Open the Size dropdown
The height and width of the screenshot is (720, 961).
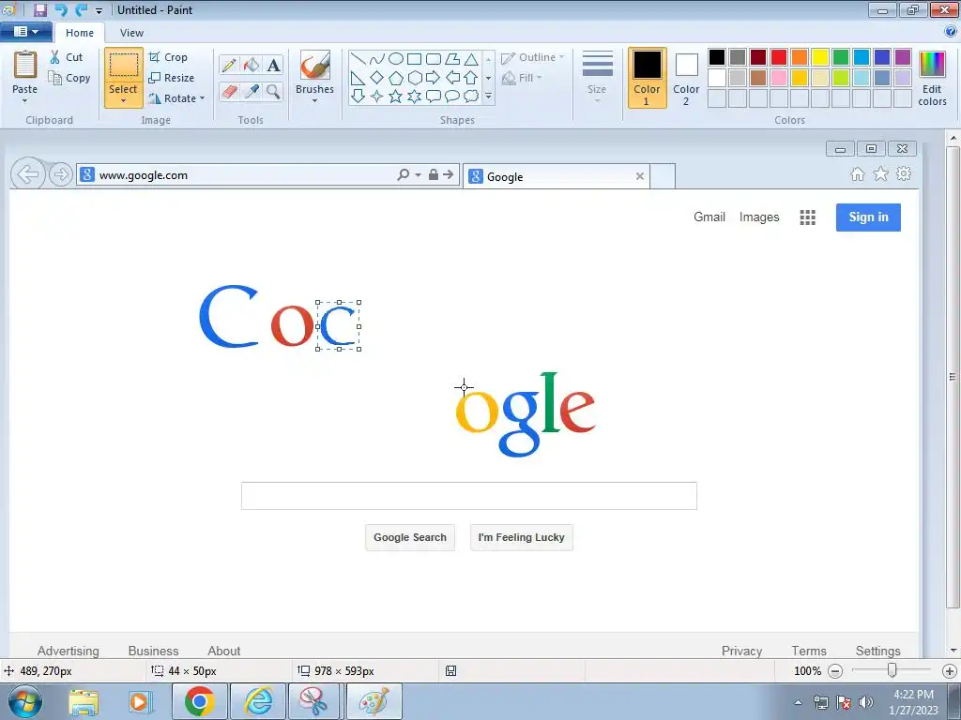pos(597,77)
